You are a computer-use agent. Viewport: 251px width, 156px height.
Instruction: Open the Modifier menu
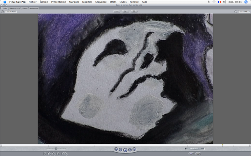pyautogui.click(x=87, y=2)
